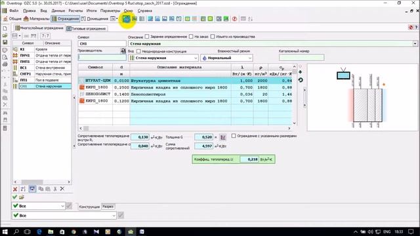Open Windows Start menu
This screenshot has width=420, height=236.
coord(5,231)
